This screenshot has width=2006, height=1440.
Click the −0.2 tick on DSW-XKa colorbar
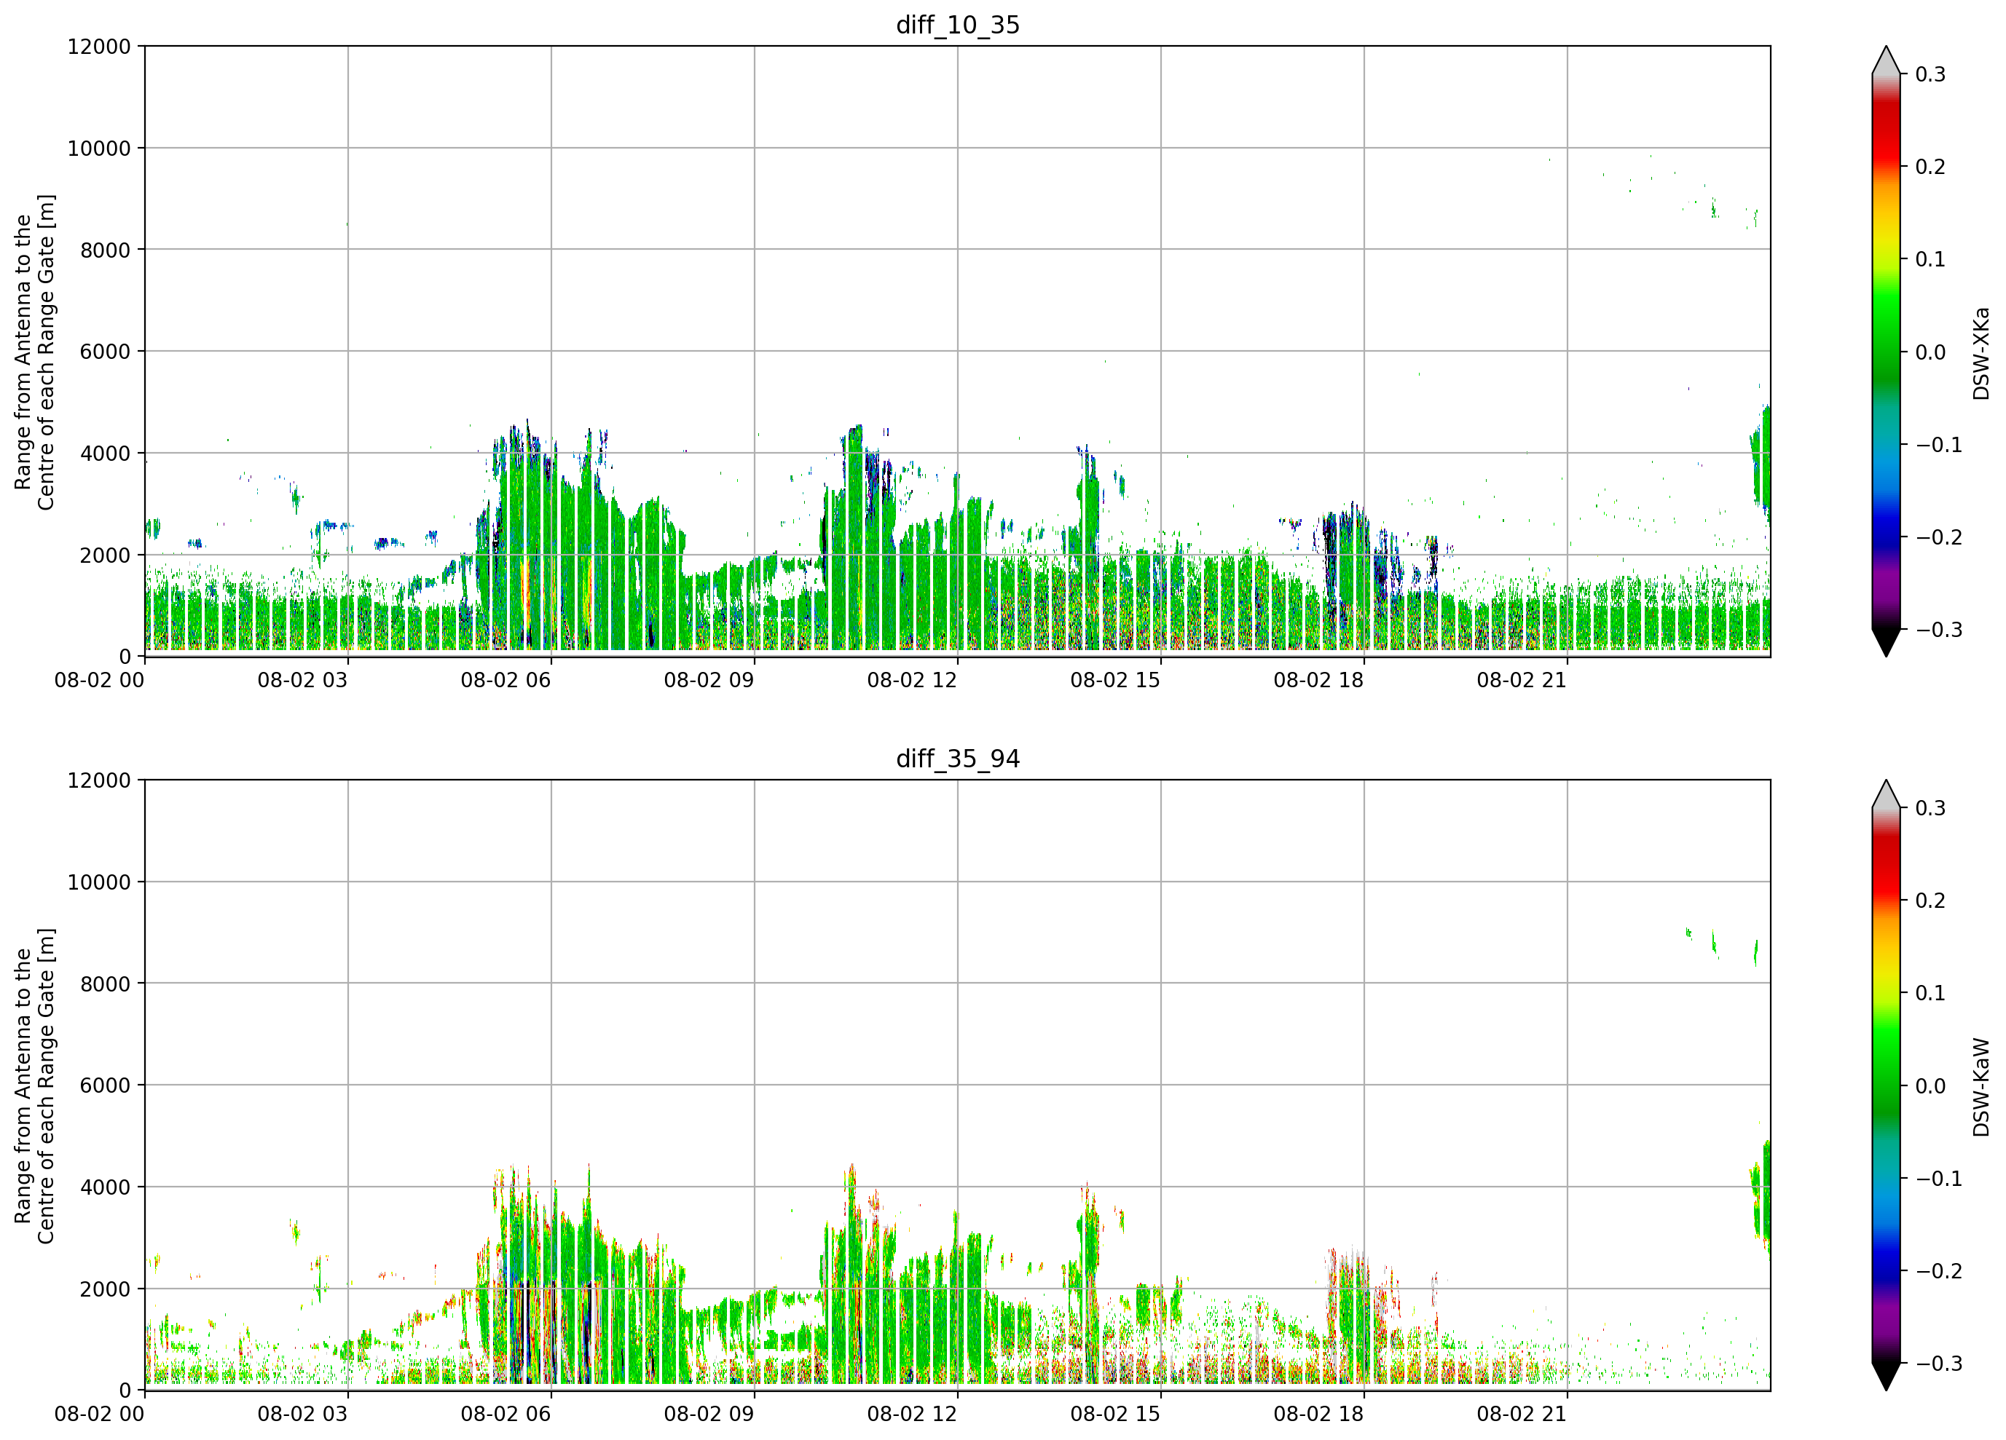[1939, 537]
